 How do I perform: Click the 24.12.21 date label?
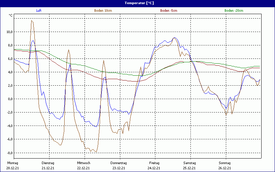pyautogui.click(x=154, y=168)
